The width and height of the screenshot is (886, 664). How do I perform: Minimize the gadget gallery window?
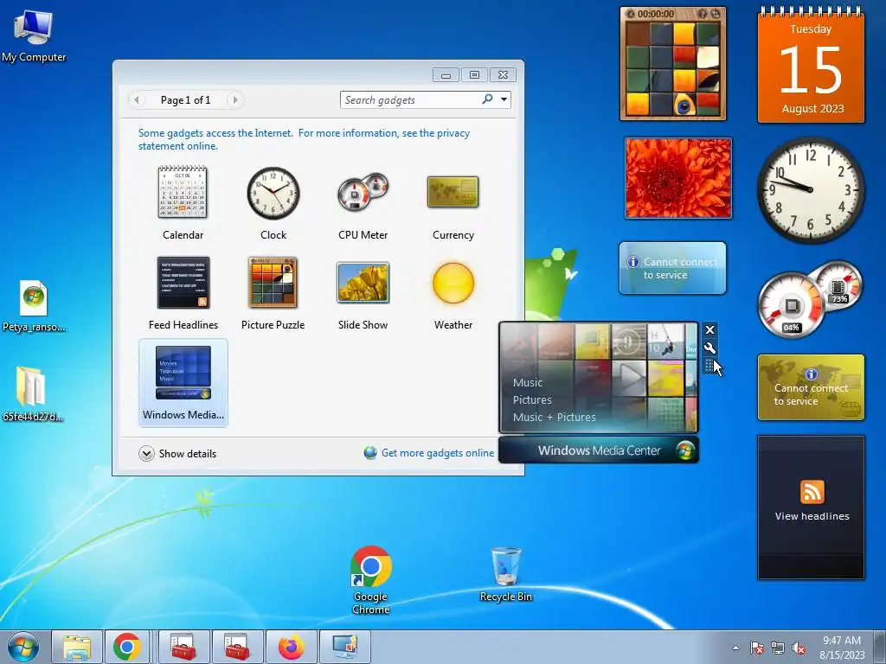click(446, 75)
